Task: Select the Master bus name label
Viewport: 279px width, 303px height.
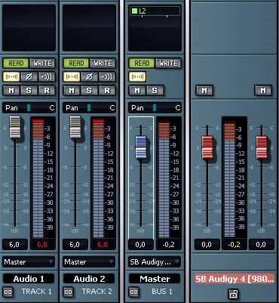Action: [155, 279]
